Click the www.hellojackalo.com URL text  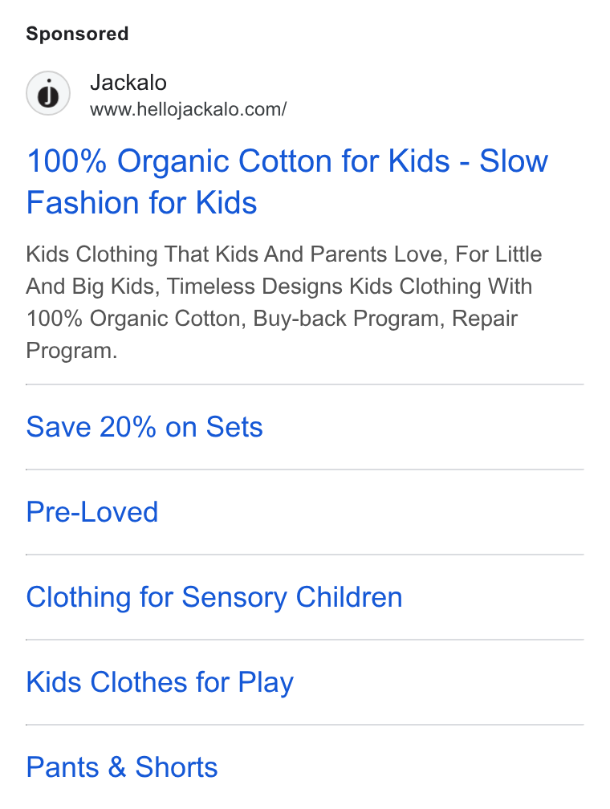(188, 109)
